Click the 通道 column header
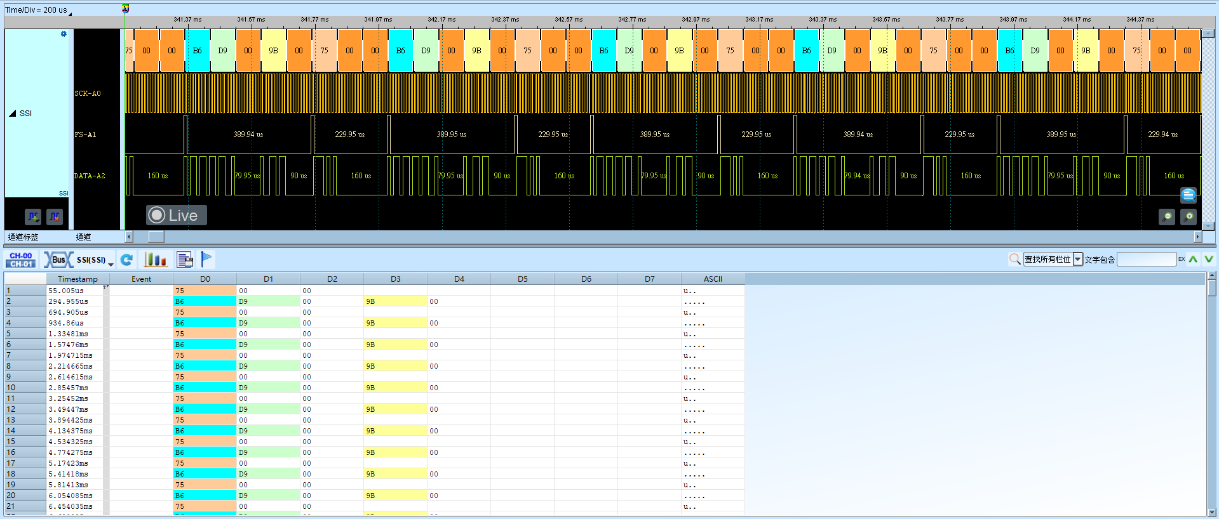Viewport: 1219px width, 519px height. click(84, 237)
